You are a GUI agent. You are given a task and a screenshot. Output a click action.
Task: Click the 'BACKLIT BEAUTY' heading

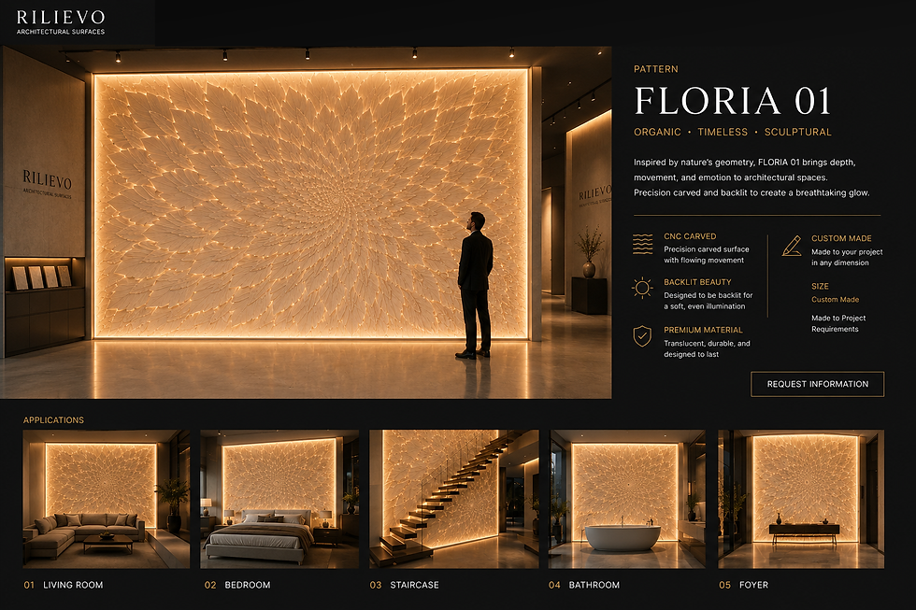tap(697, 282)
